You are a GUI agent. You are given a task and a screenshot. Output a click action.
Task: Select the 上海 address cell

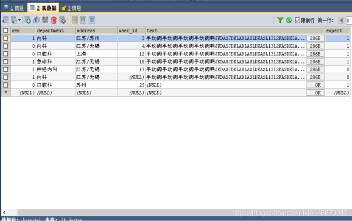pyautogui.click(x=96, y=54)
